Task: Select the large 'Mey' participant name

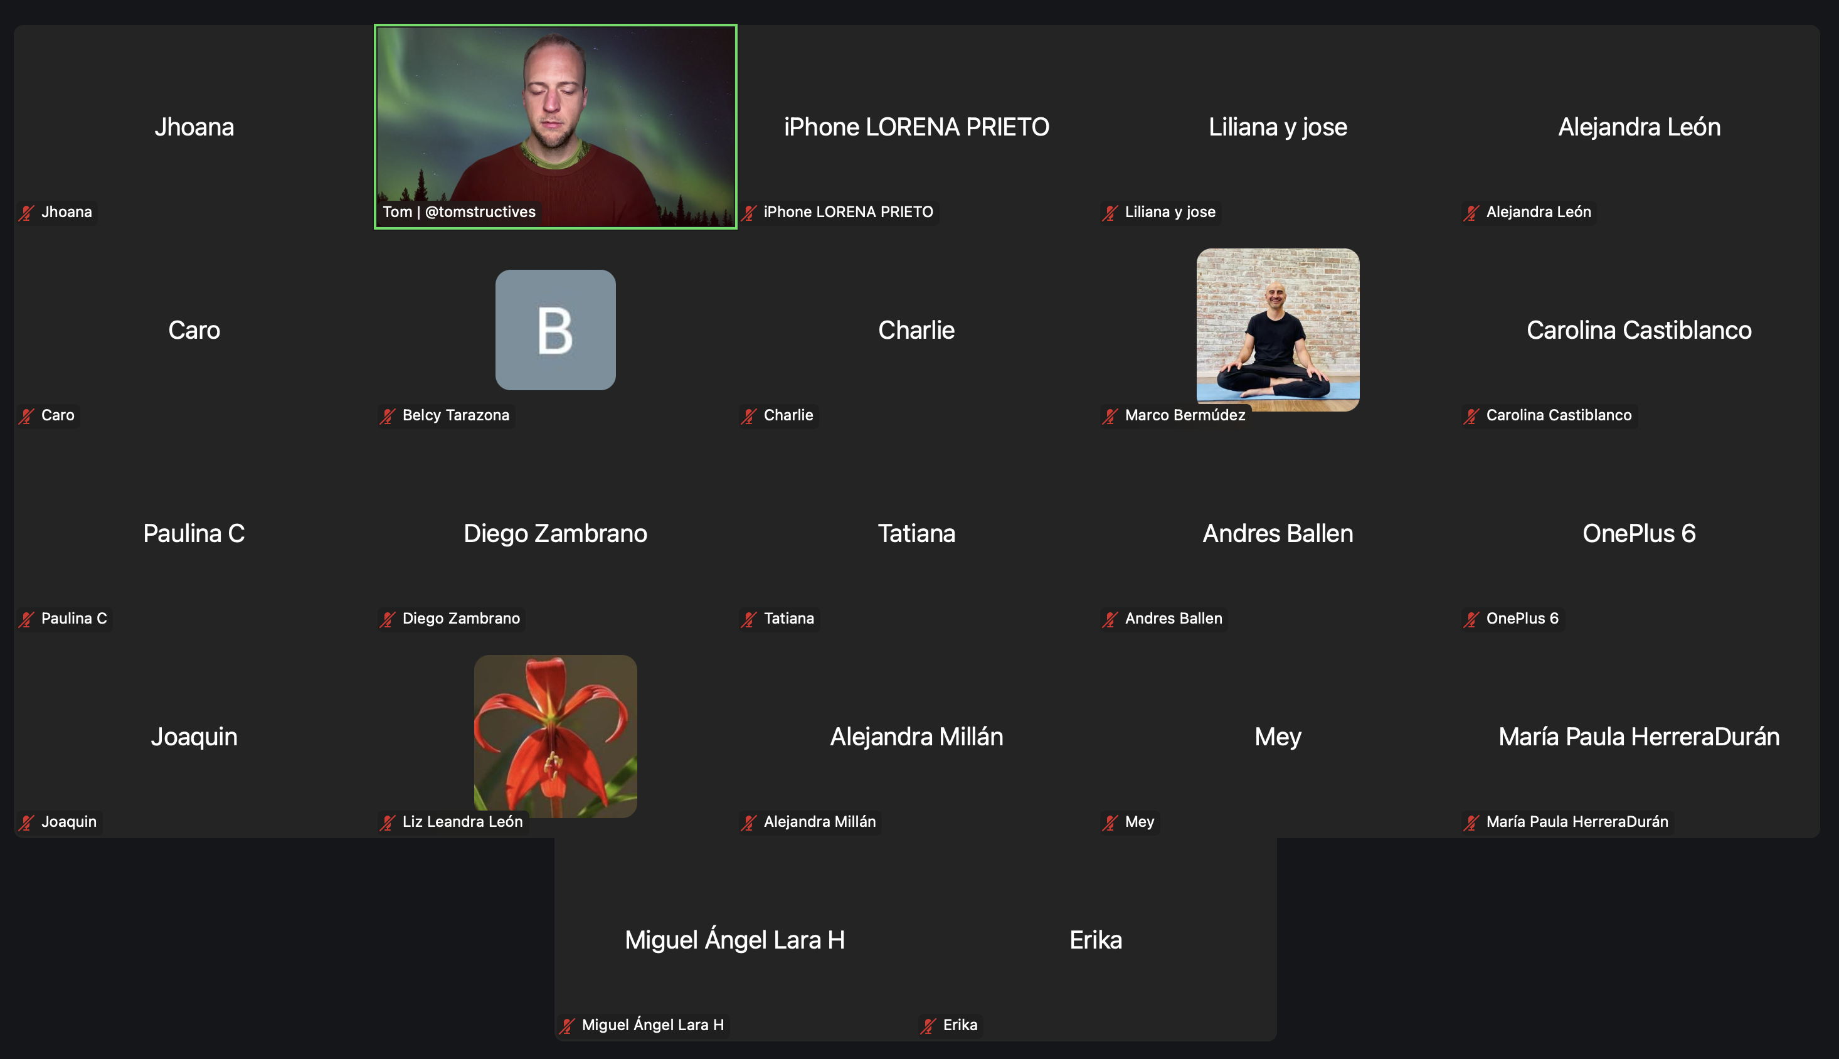Action: pyautogui.click(x=1278, y=737)
